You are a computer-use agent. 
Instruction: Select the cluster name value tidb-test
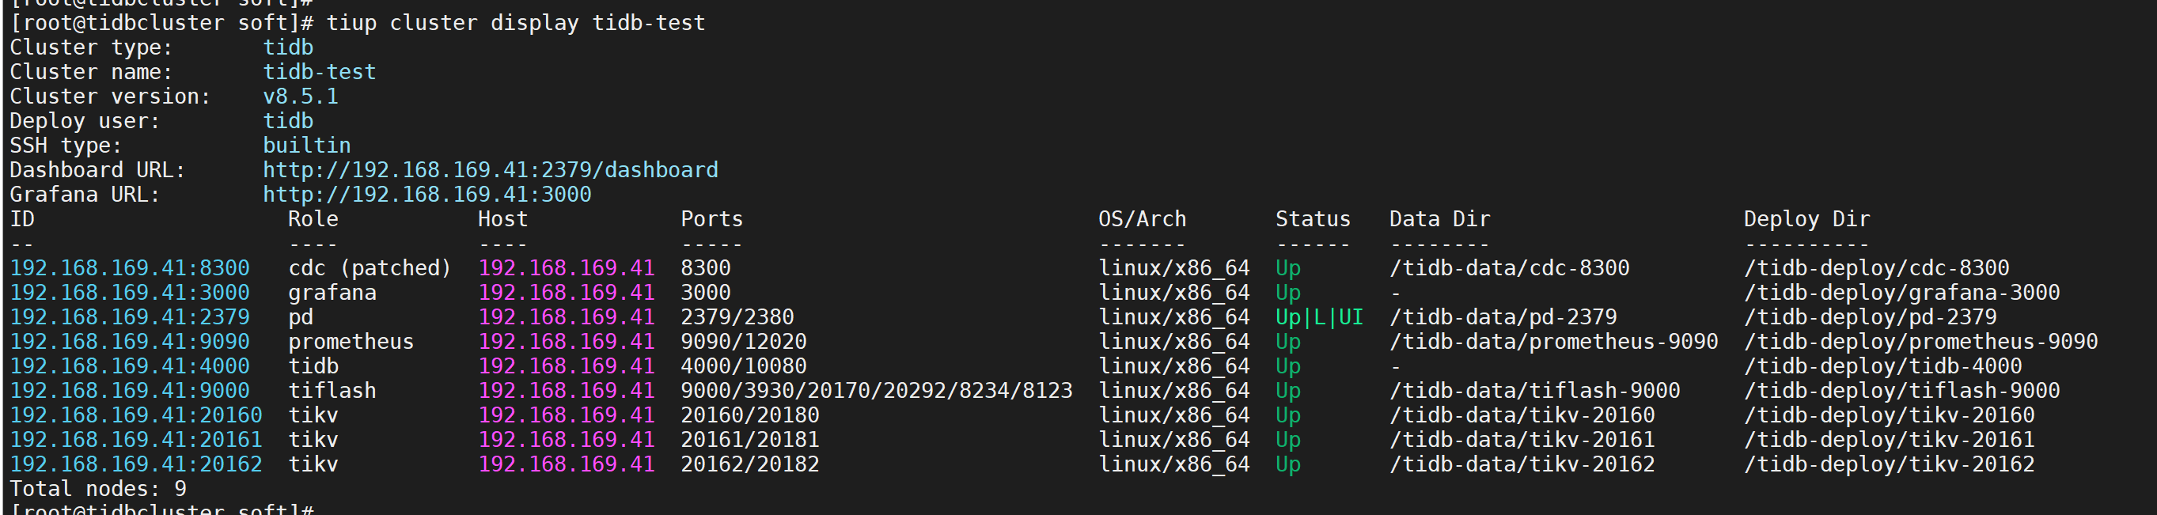pyautogui.click(x=319, y=72)
